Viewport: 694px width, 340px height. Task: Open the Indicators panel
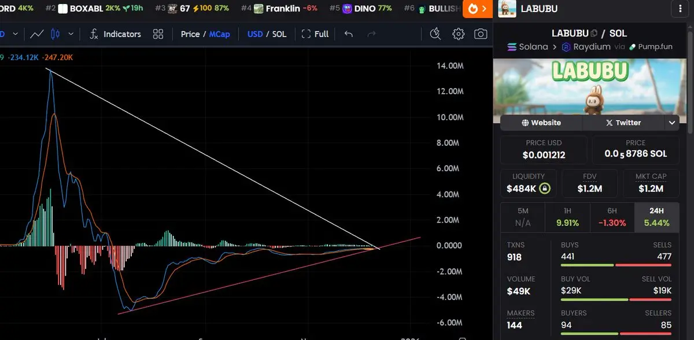click(x=115, y=34)
